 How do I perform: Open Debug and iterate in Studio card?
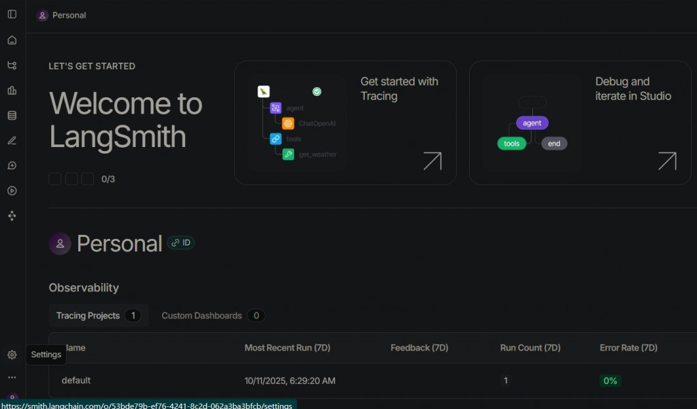(580, 122)
